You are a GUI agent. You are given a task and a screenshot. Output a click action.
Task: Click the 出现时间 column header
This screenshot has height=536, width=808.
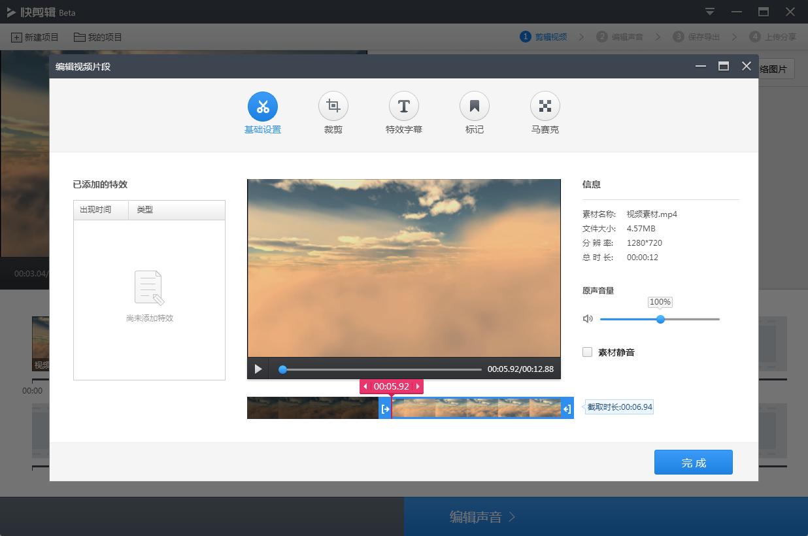click(x=95, y=210)
